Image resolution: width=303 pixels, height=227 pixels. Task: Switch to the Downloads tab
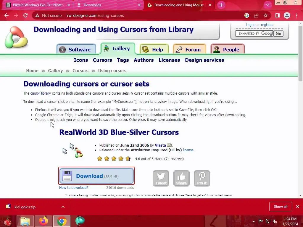[x=108, y=5]
